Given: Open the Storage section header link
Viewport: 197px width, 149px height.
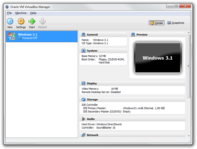Looking at the screenshot, I should pos(92,100).
